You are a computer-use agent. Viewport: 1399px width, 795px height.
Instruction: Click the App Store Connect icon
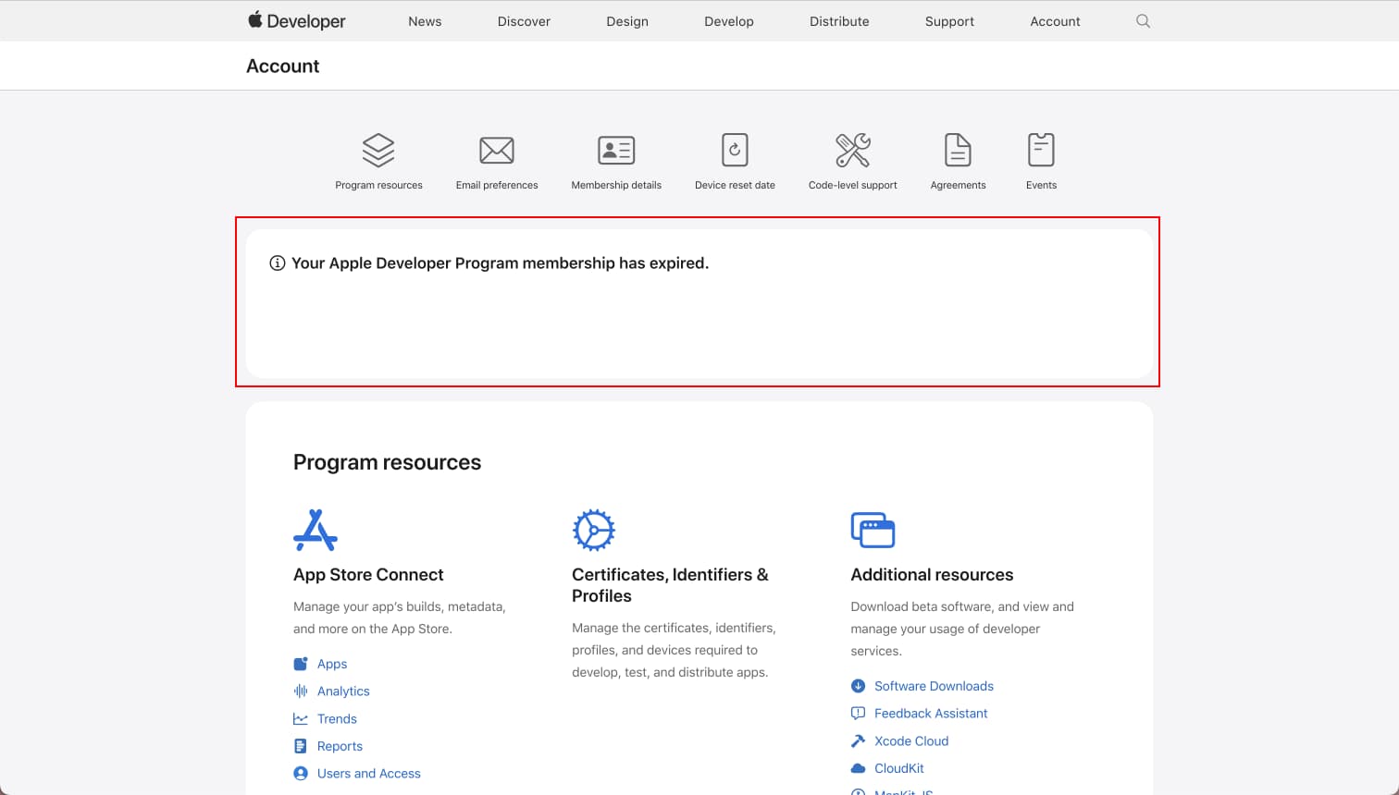coord(316,530)
